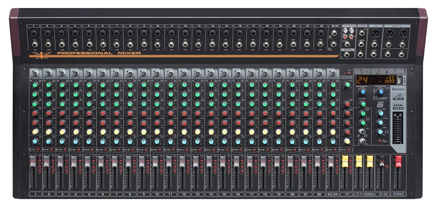Toggle the ST button on channel 7
The width and height of the screenshot is (435, 207).
pyautogui.click(x=120, y=171)
